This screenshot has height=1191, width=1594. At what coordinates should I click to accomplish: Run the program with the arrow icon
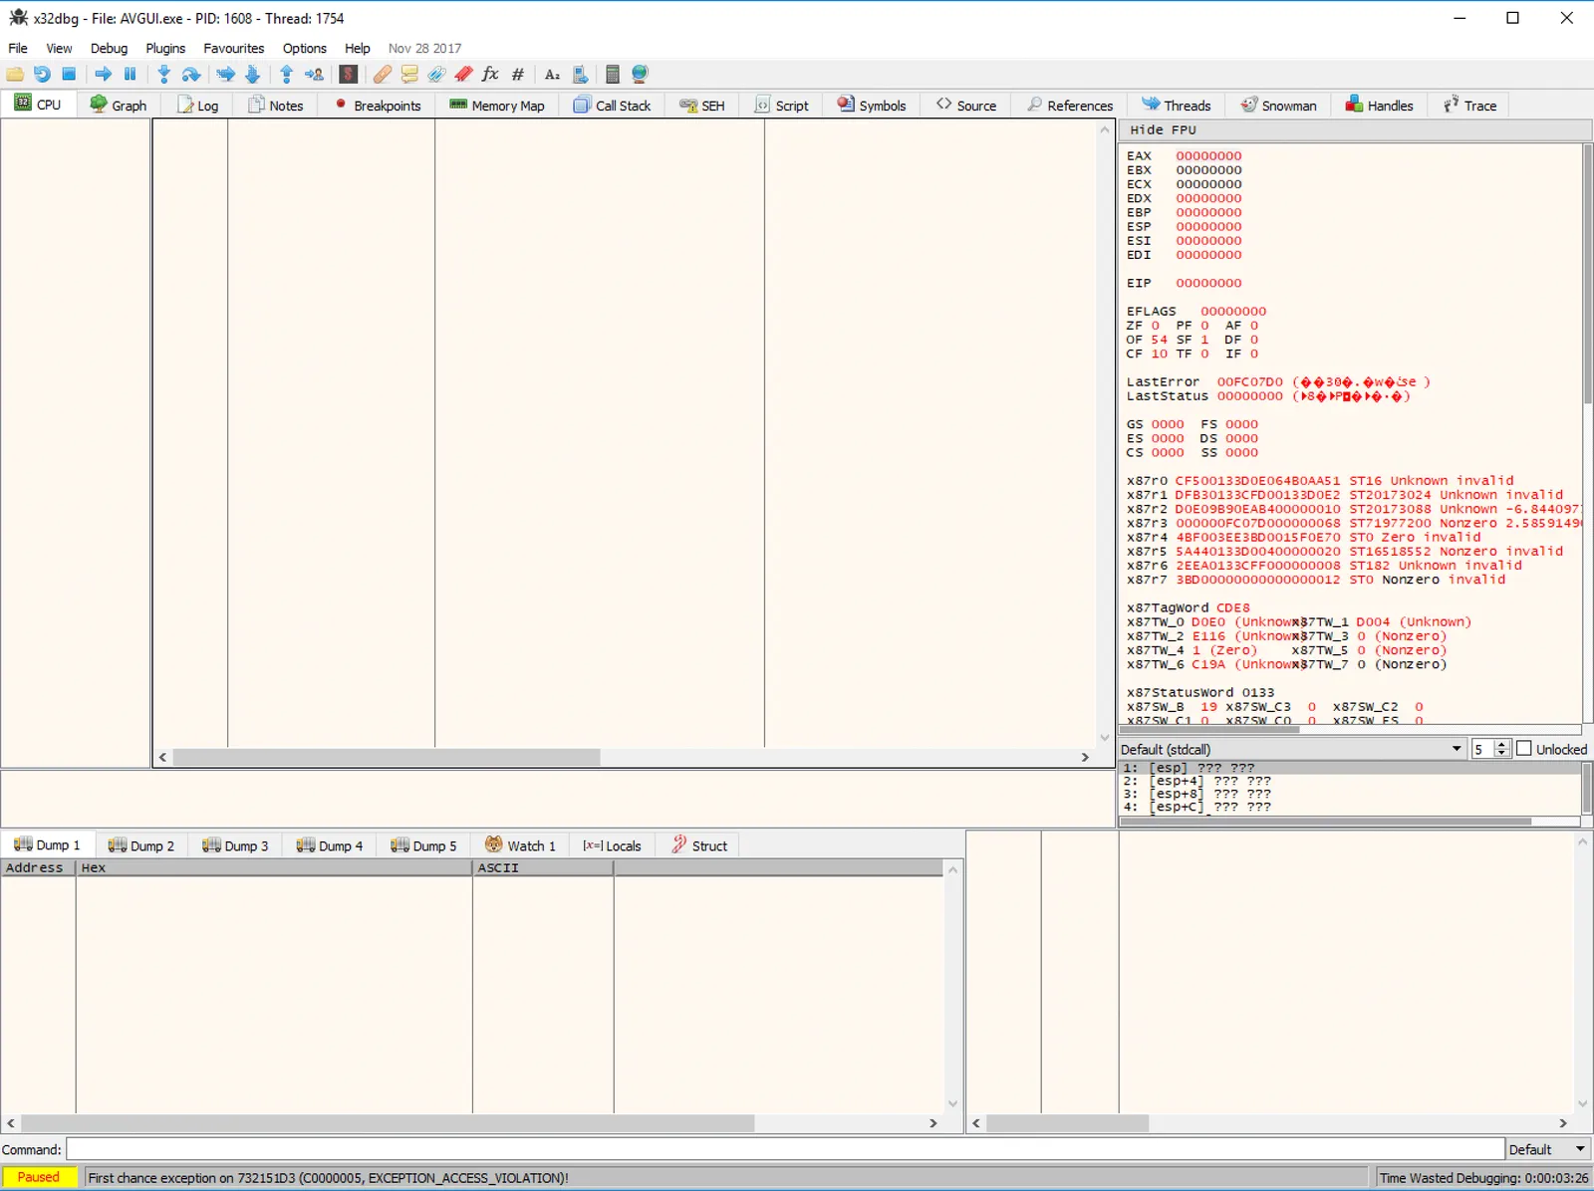(x=103, y=74)
